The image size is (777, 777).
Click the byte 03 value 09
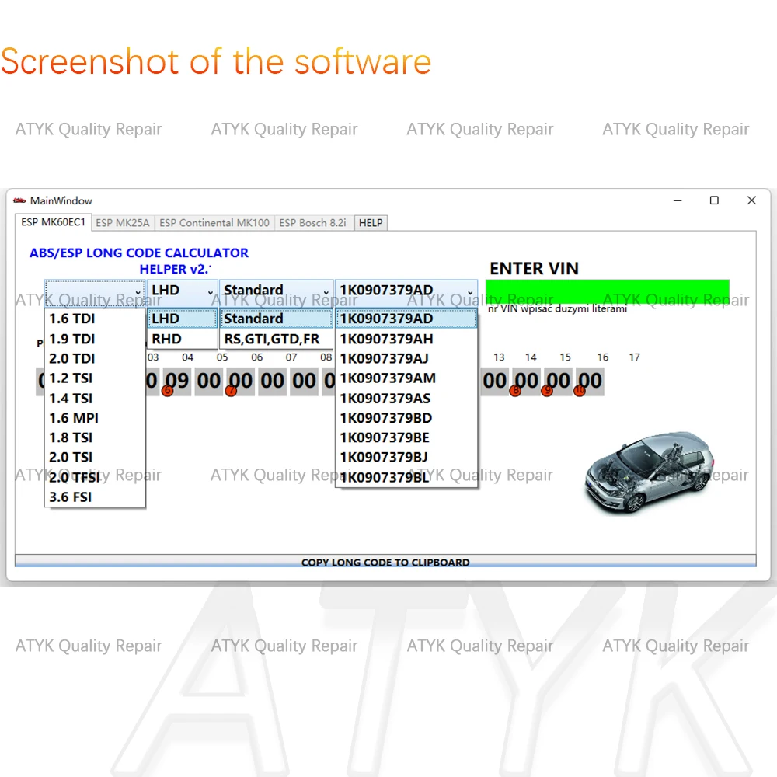pyautogui.click(x=177, y=381)
